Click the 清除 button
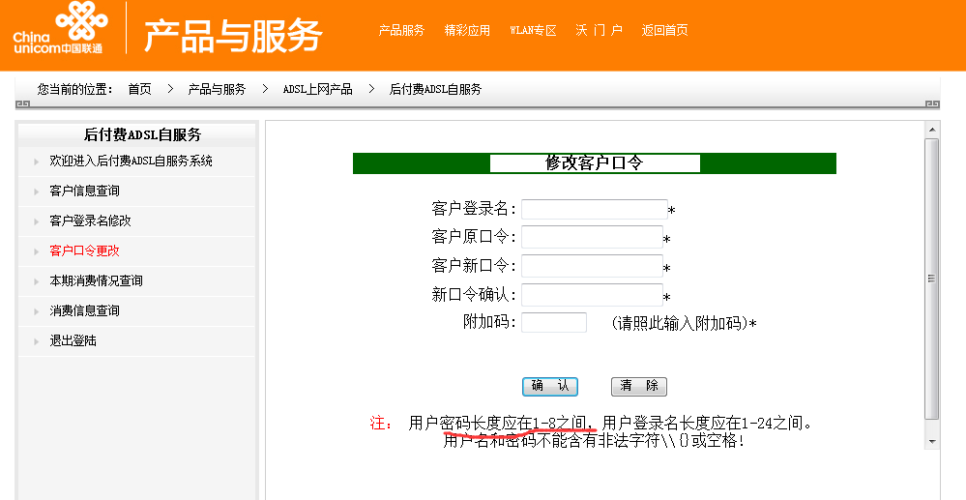Image resolution: width=966 pixels, height=500 pixels. click(639, 387)
